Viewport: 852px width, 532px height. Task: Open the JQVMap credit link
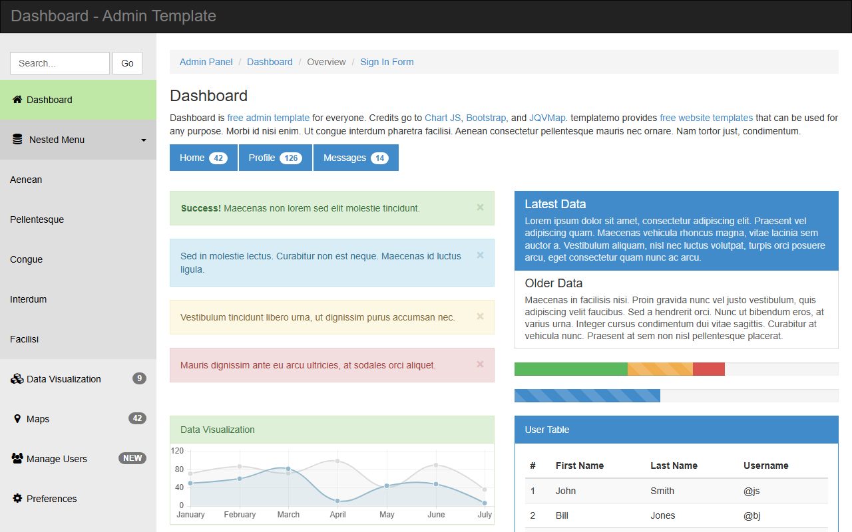tap(548, 118)
